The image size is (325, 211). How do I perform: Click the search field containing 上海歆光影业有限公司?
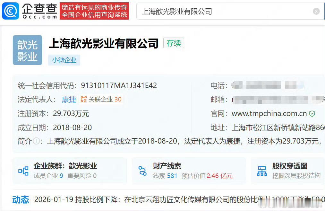point(230,11)
